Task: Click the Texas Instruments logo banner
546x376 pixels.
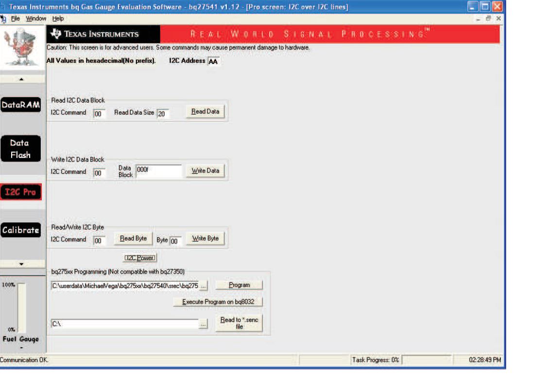Action: tap(103, 34)
